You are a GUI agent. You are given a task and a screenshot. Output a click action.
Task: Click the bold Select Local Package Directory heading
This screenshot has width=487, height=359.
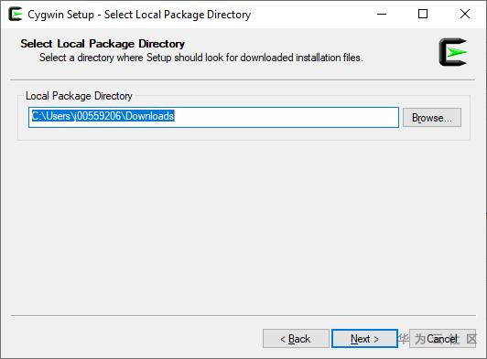[103, 44]
